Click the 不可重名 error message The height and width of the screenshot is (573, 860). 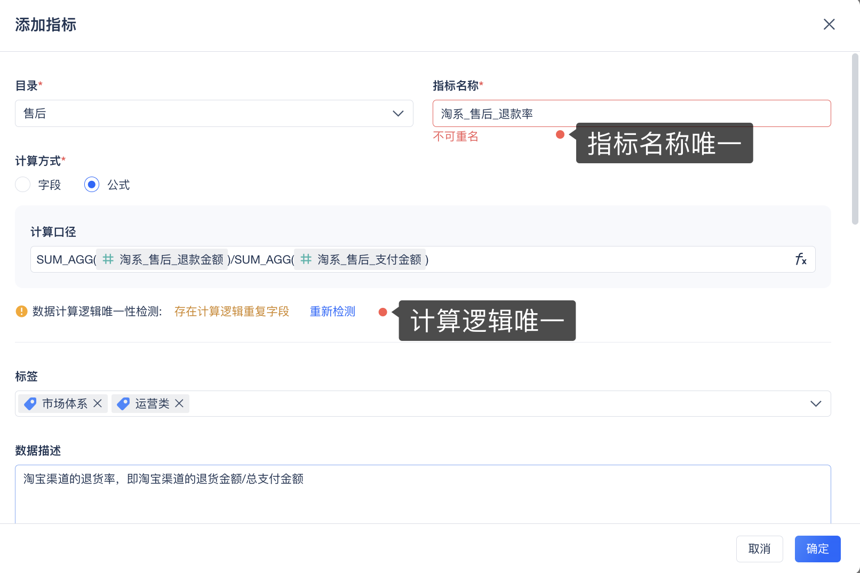(x=456, y=137)
